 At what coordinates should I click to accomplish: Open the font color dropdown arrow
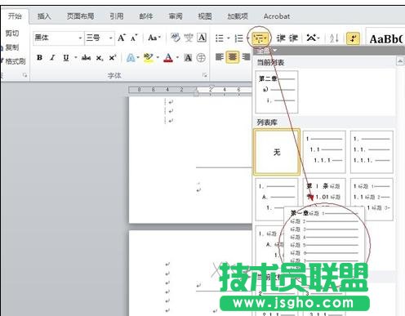(x=177, y=58)
